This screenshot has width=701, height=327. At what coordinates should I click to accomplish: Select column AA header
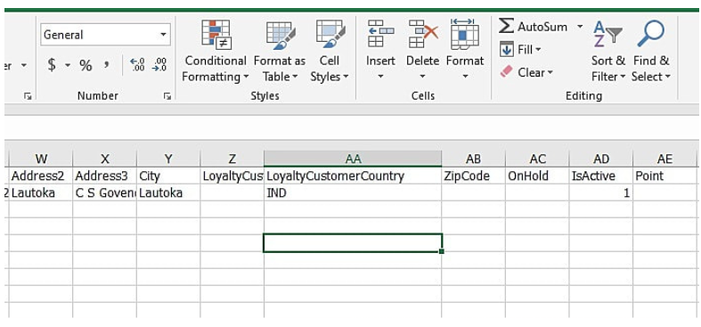pos(353,159)
